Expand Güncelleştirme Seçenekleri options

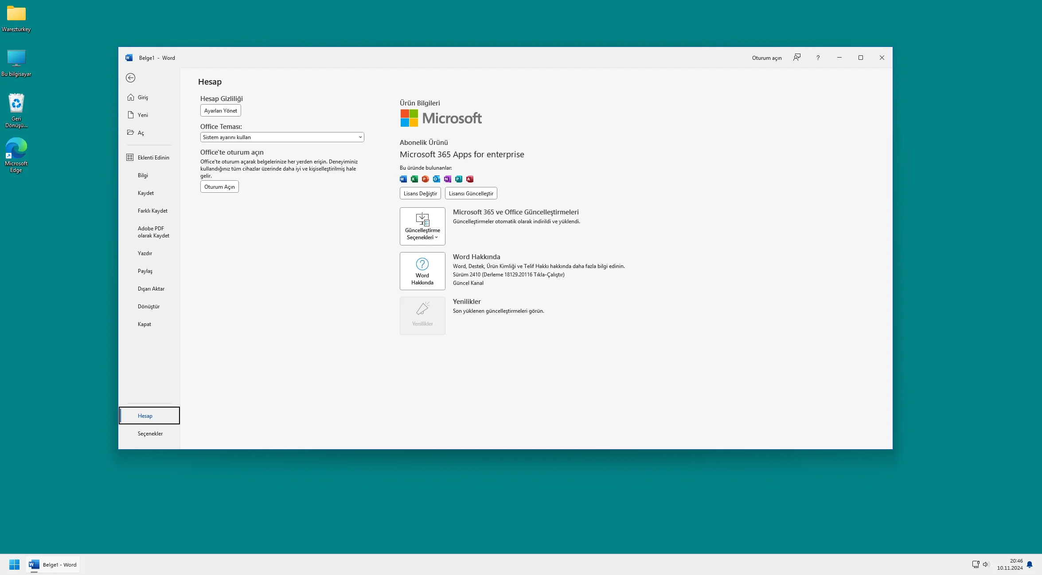[422, 226]
